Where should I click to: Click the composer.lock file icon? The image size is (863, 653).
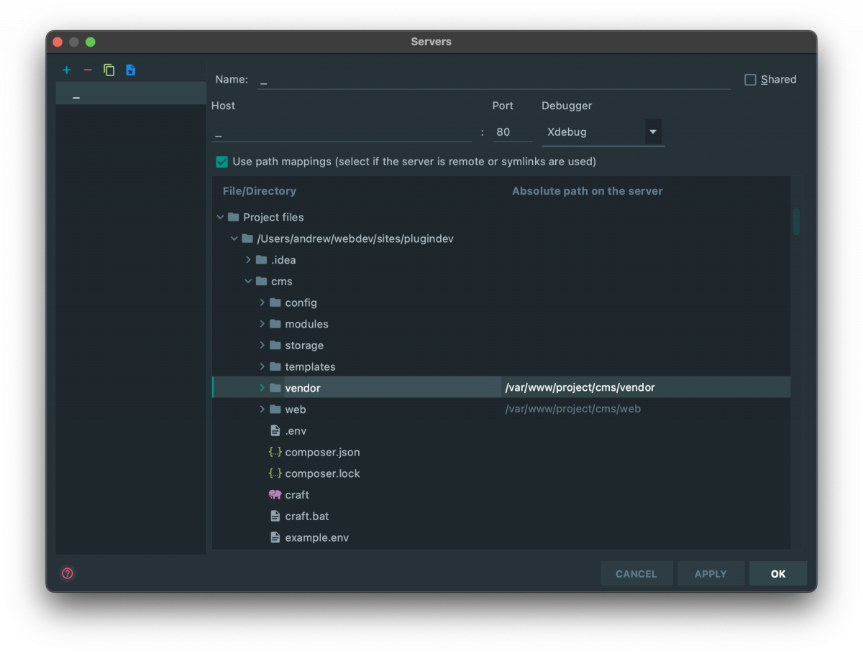(275, 473)
